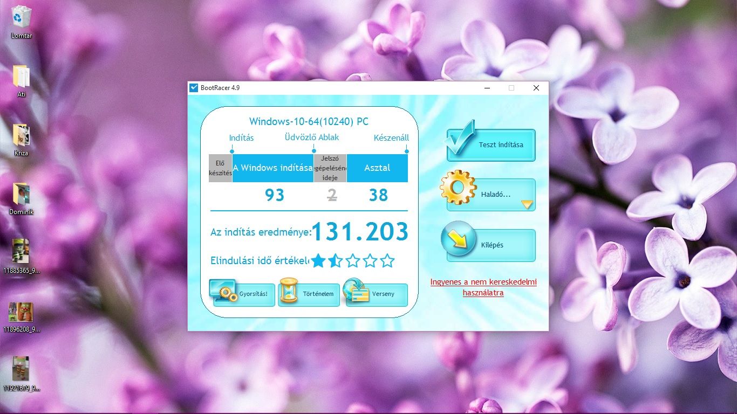
Task: Select the 11885365_9... image file on desktop
Action: click(21, 257)
